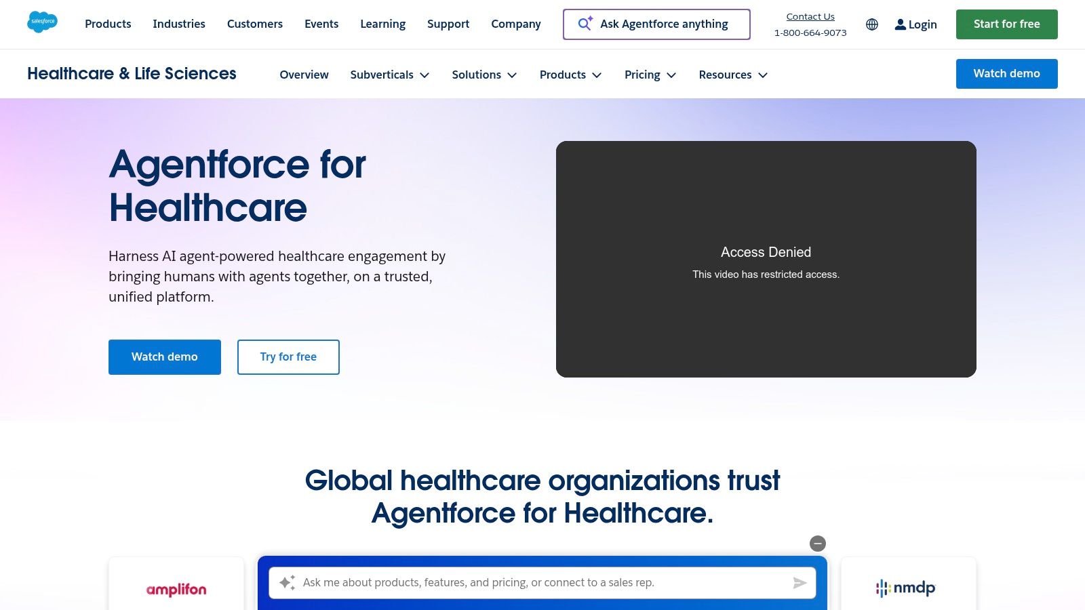This screenshot has width=1085, height=610.
Task: Click the Start for free button
Action: click(x=1006, y=24)
